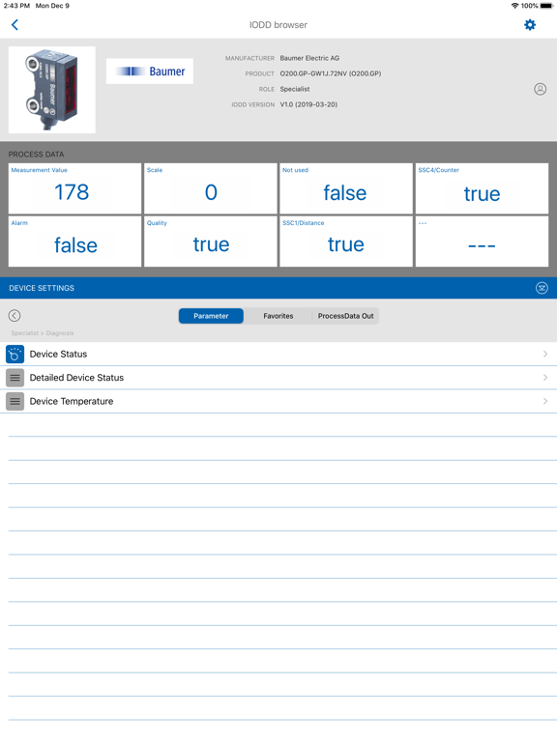This screenshot has height=742, width=557.
Task: Tap the Scale process data tile
Action: click(x=211, y=188)
